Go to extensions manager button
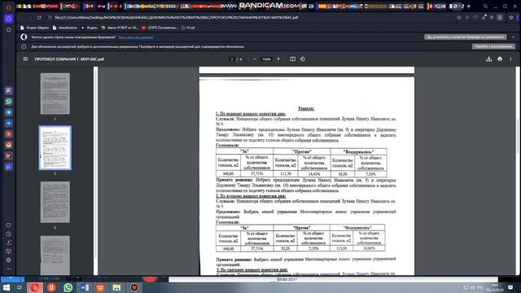This screenshot has width=521, height=293. (x=493, y=46)
